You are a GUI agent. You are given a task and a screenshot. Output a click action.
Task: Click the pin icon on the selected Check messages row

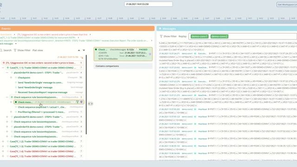pyautogui.click(x=82, y=102)
